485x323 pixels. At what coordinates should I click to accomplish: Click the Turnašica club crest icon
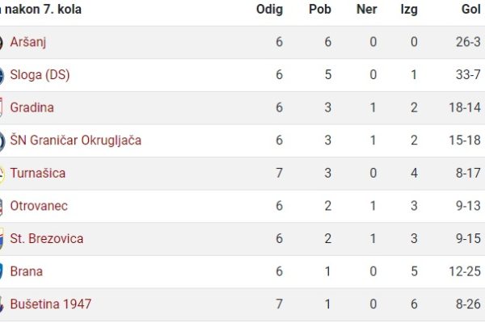[2, 174]
